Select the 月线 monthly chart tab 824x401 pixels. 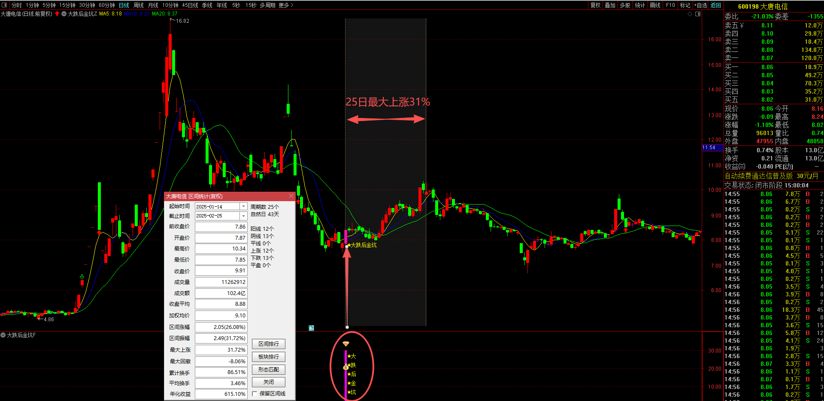click(153, 5)
